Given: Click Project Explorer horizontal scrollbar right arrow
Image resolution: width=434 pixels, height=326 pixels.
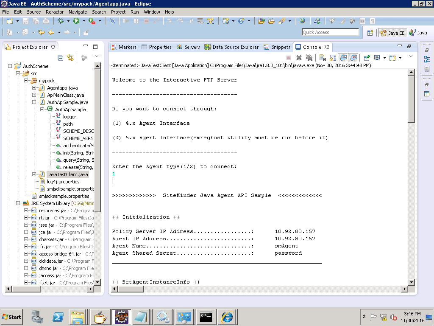Looking at the screenshot, I should (91, 289).
